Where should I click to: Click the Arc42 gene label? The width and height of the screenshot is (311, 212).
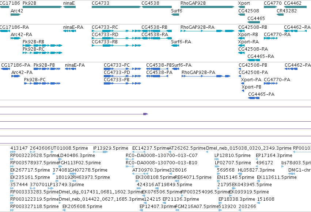click(17, 11)
